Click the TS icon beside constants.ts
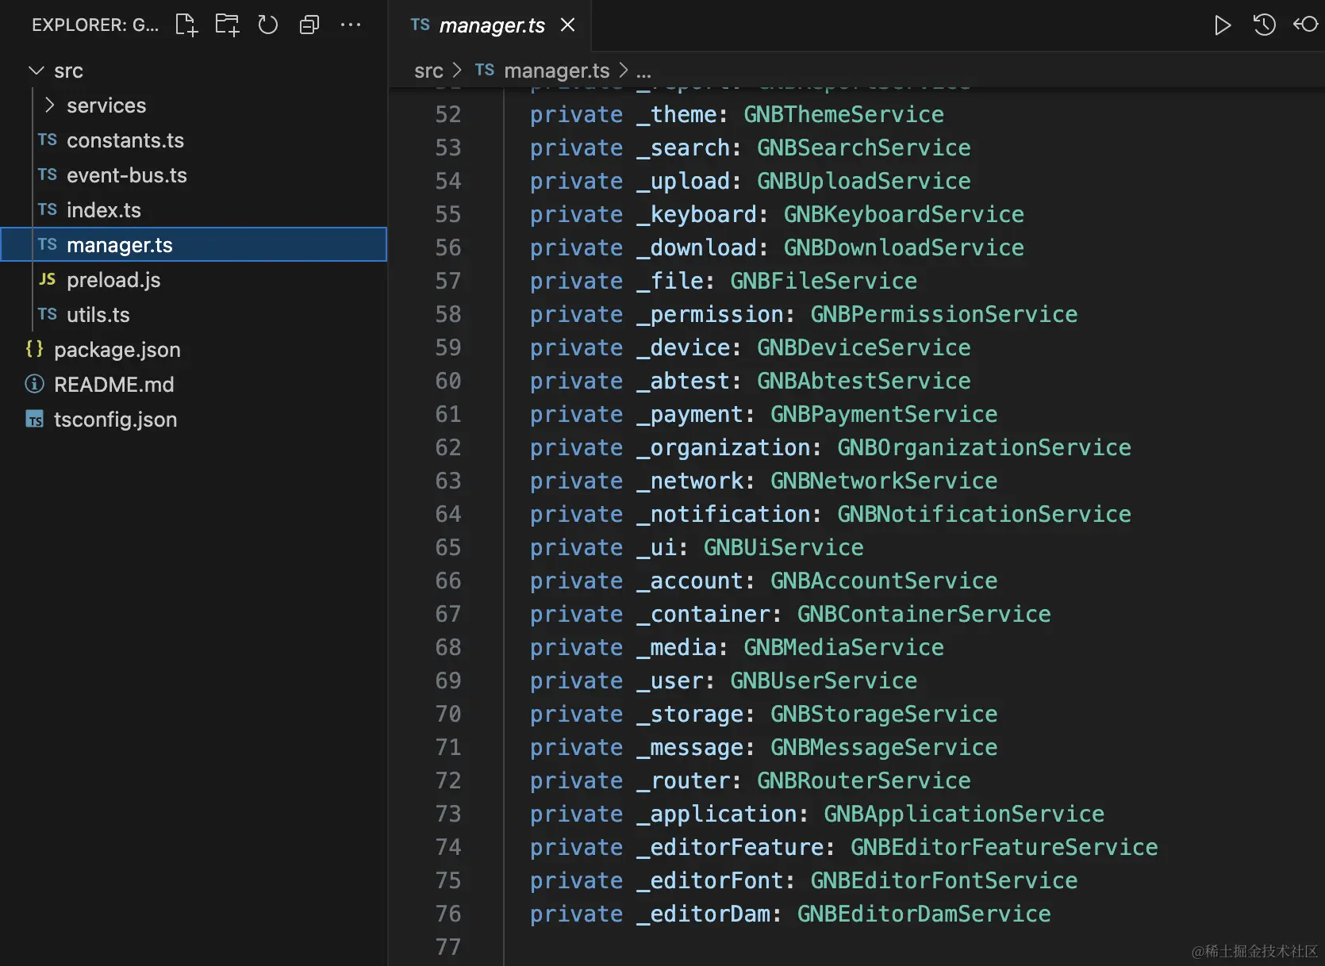Screen dimensions: 1325x966 (x=48, y=140)
